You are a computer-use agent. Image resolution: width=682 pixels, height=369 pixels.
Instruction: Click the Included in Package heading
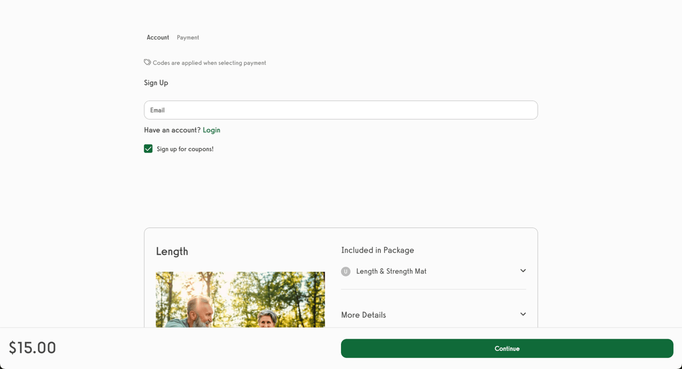click(377, 250)
